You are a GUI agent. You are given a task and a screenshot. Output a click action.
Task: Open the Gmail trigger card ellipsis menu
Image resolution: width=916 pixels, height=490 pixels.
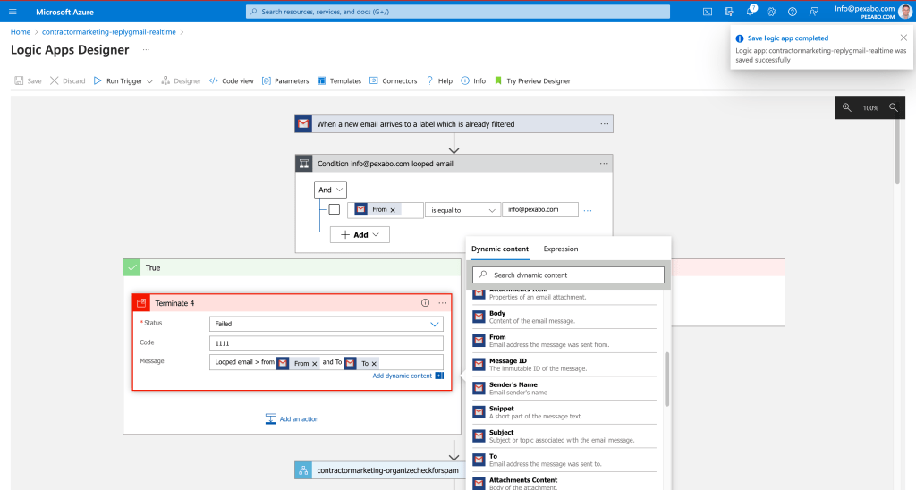pyautogui.click(x=604, y=123)
